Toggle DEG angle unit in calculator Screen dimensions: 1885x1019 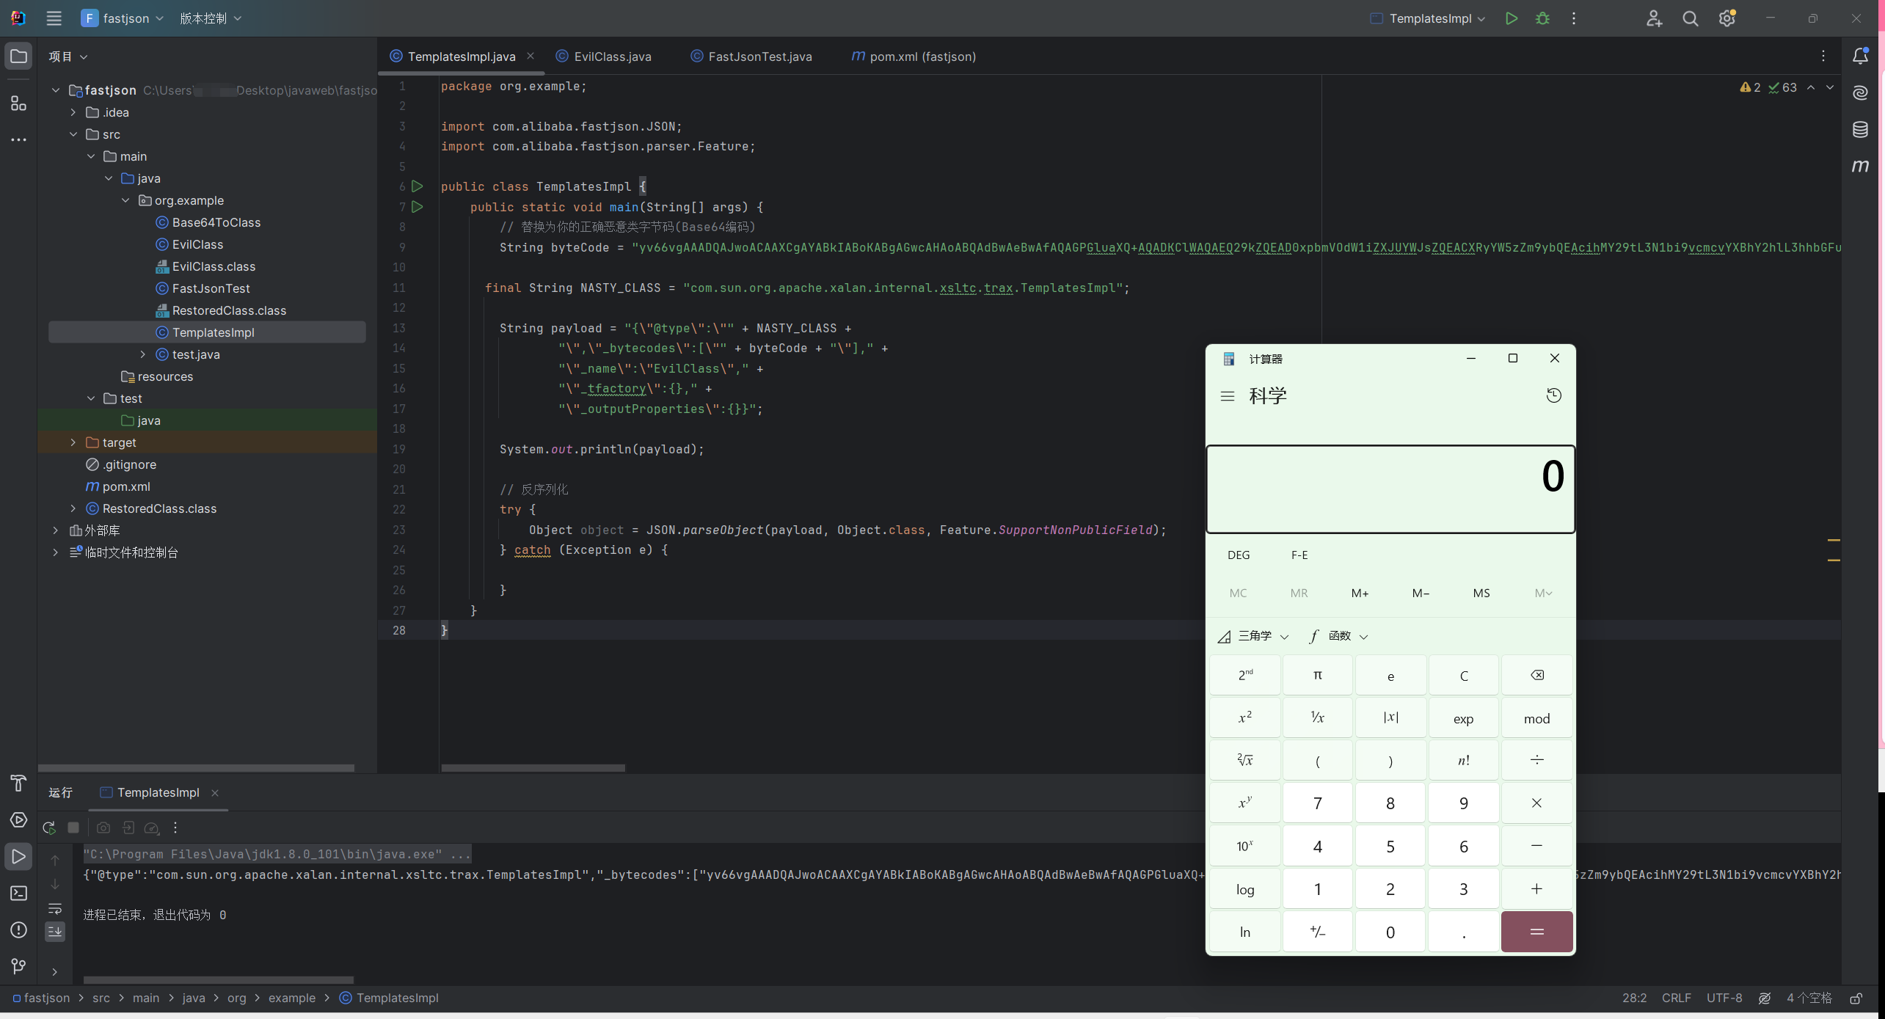[1239, 555]
